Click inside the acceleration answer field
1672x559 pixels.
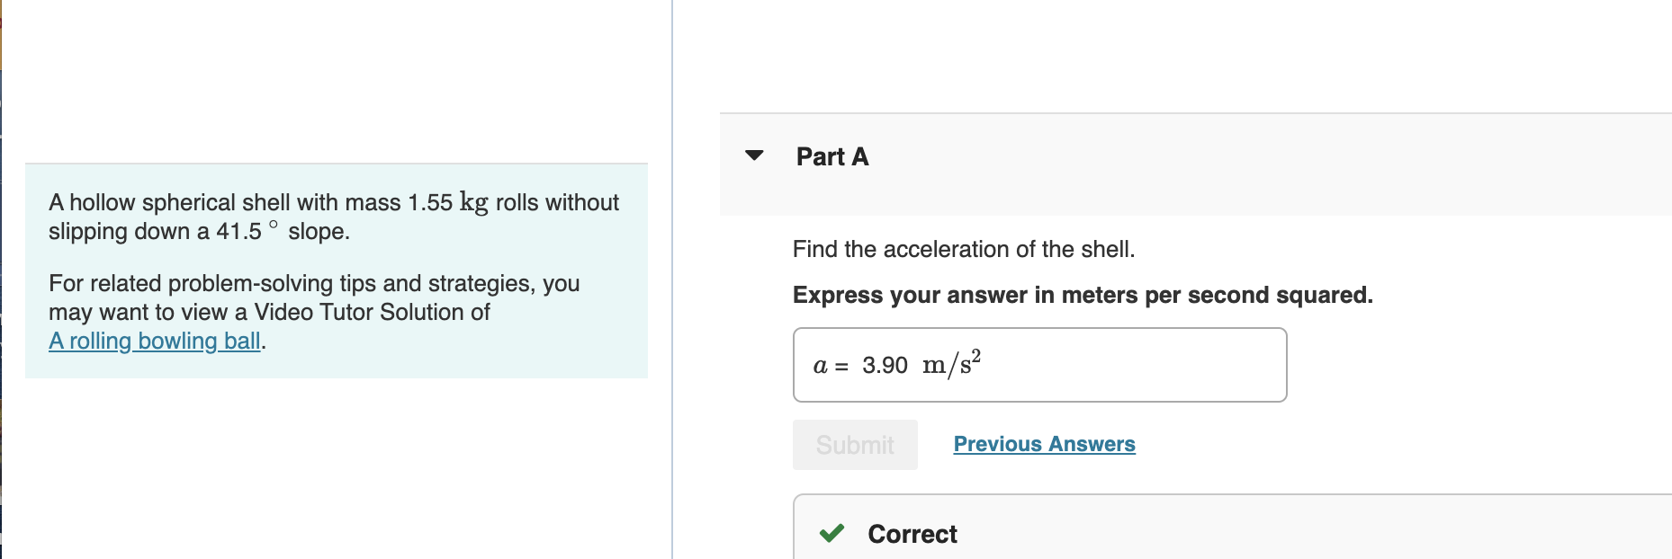(1080, 364)
